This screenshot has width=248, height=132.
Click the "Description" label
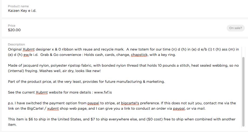(16, 44)
